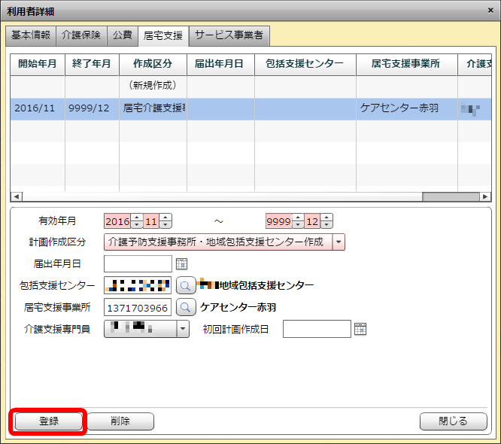Open calendar picker for 届出年月日
This screenshot has width=501, height=444.
[x=181, y=263]
